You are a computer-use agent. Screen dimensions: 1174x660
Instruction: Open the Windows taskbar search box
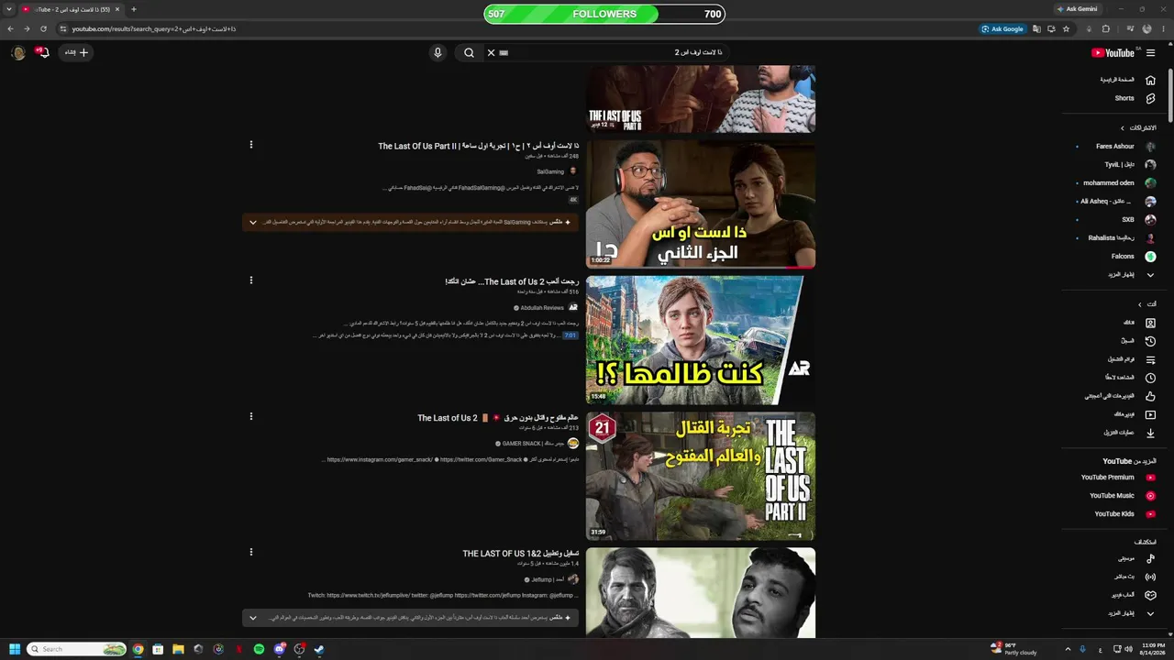tap(77, 649)
